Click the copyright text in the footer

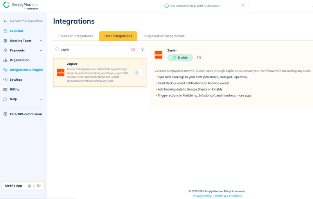217,191
